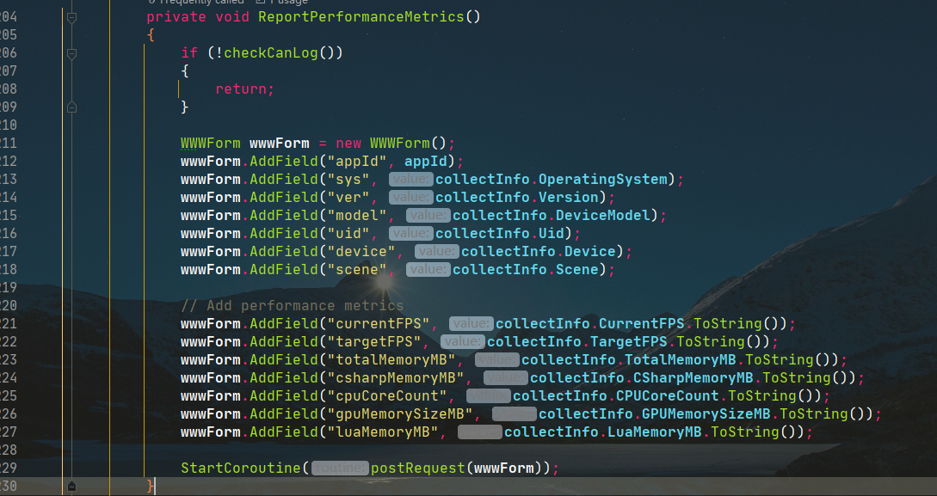Click the CPUCoreCount property
This screenshot has height=496, width=937.
(668, 395)
